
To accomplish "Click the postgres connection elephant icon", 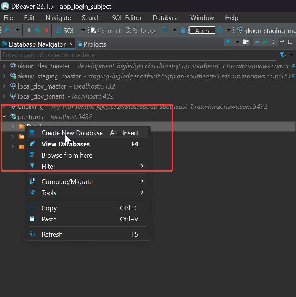I will click(13, 116).
